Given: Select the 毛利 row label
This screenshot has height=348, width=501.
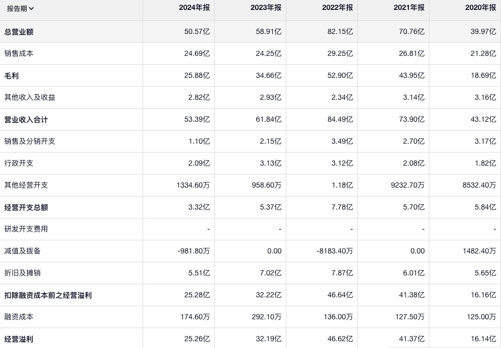Looking at the screenshot, I should (11, 76).
